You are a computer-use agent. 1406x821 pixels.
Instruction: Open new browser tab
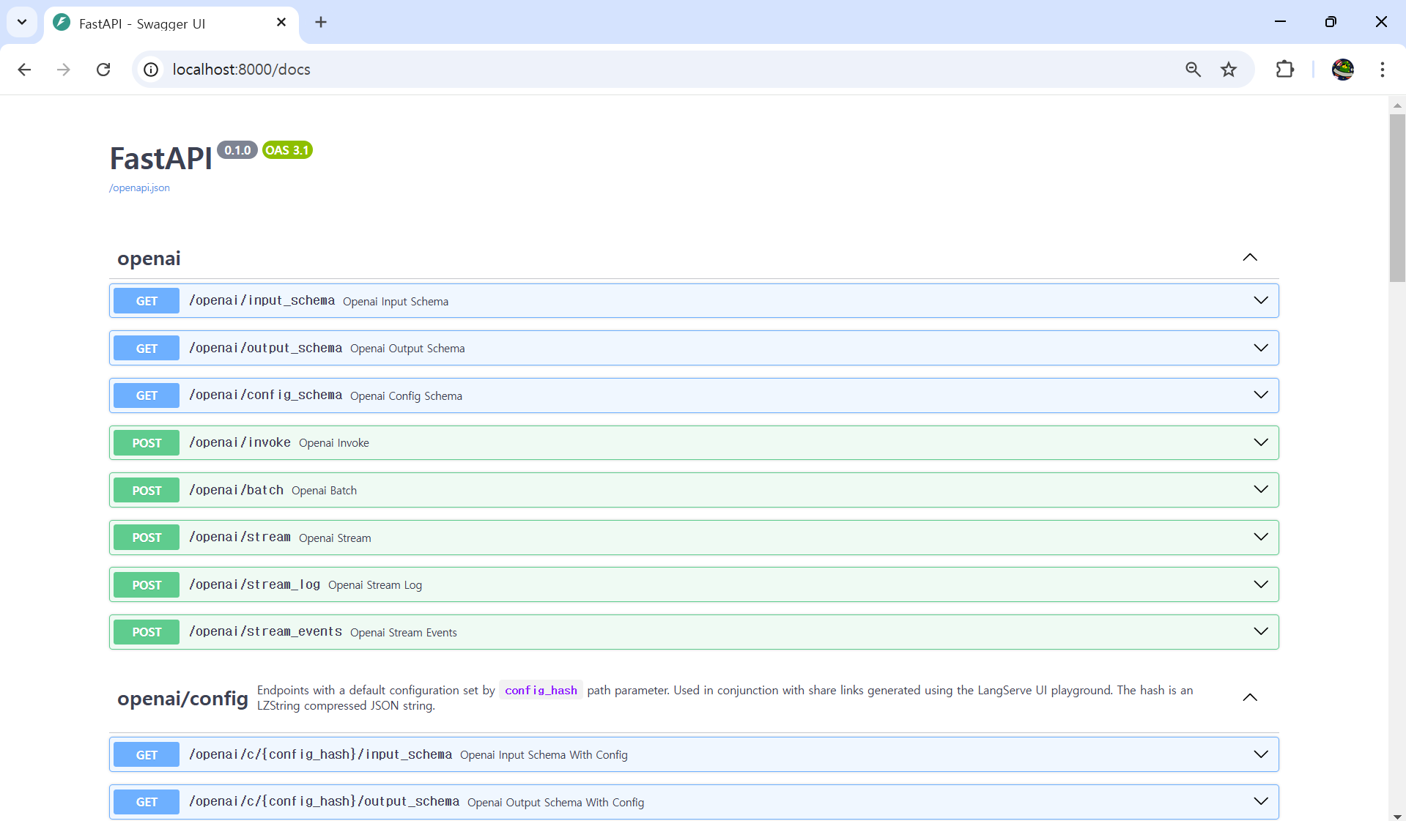(321, 23)
